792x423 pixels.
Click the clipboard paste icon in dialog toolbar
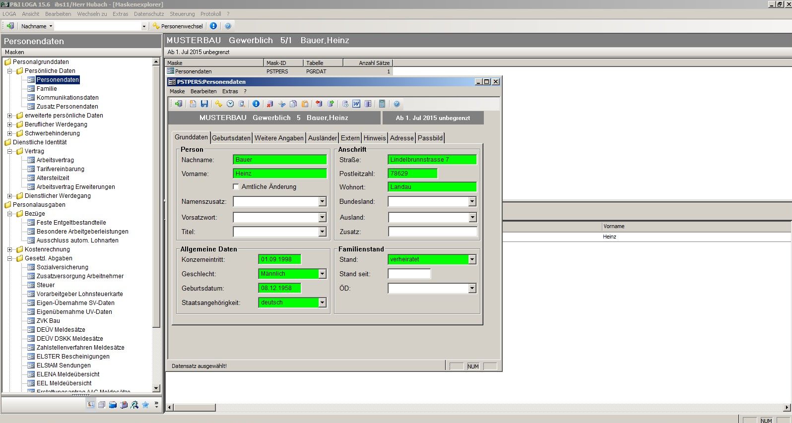(x=305, y=104)
